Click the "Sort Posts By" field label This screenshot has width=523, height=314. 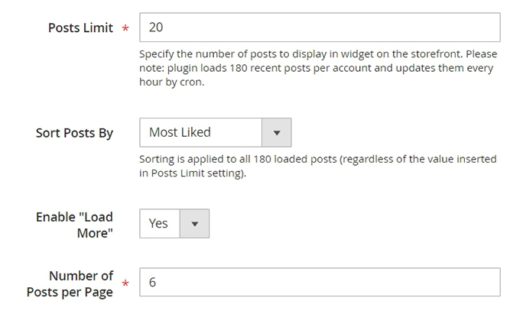74,133
